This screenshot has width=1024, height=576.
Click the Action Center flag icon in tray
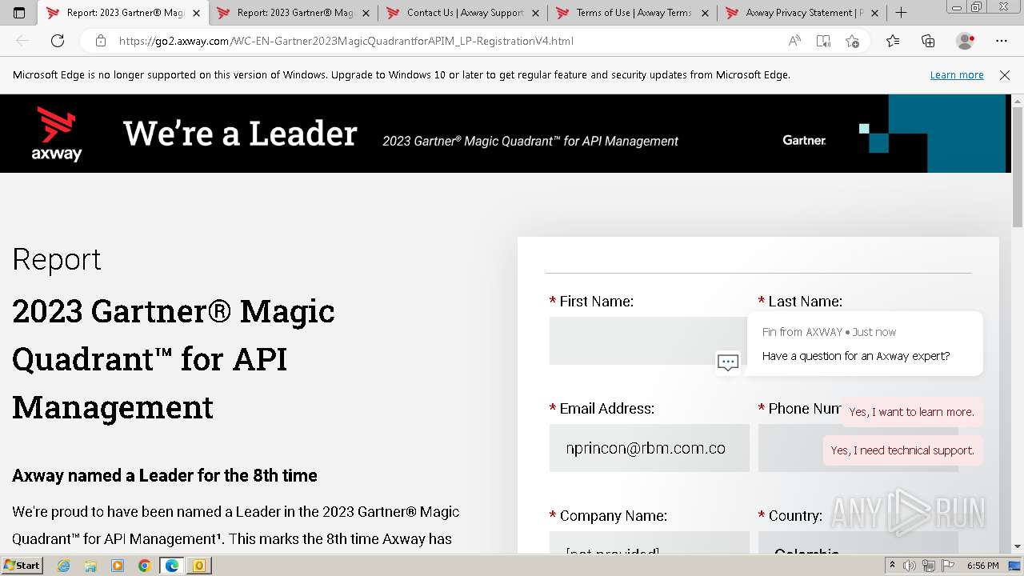(x=948, y=566)
